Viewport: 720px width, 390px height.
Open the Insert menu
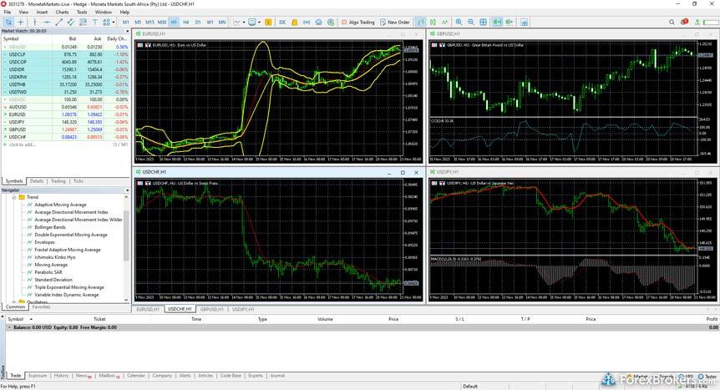coord(42,12)
